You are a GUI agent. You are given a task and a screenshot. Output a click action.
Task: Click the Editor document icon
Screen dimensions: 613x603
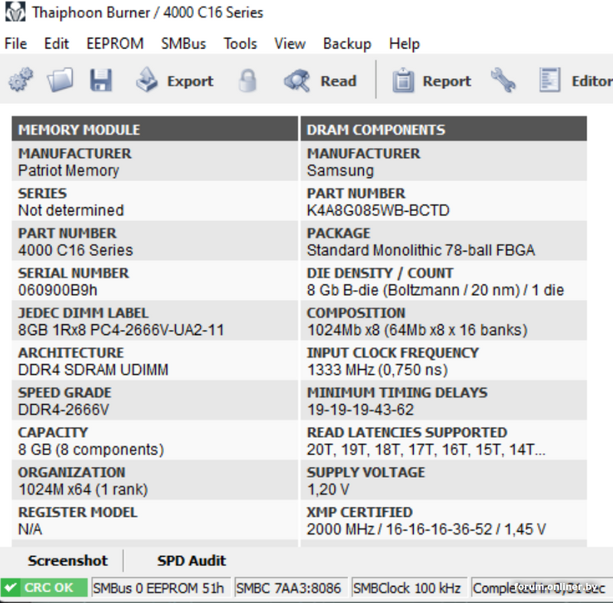549,81
